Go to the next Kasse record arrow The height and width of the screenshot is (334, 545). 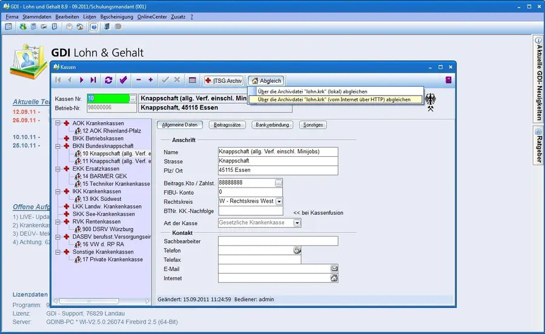tap(81, 80)
